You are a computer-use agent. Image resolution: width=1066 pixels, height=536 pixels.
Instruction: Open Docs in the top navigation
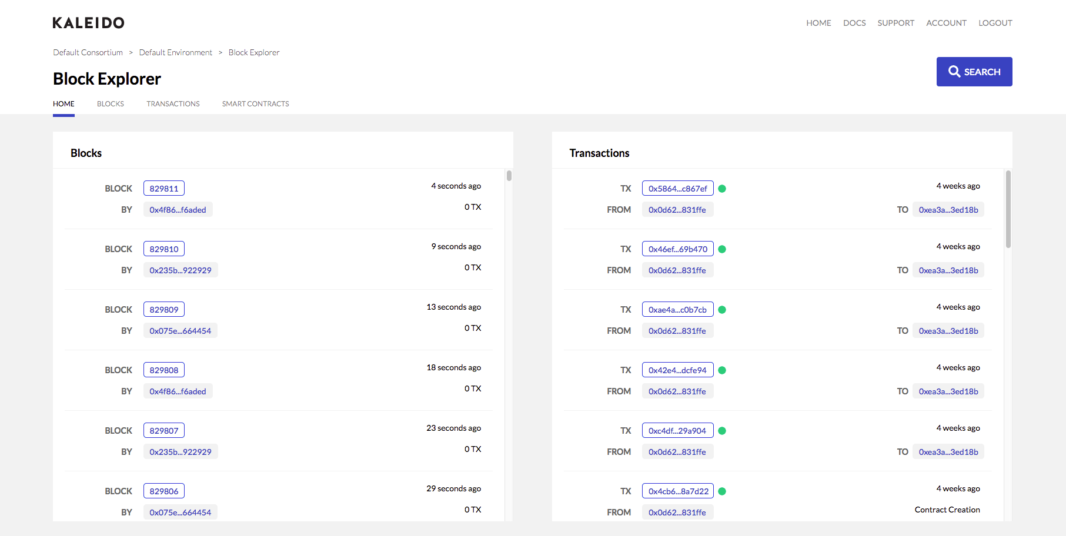854,23
